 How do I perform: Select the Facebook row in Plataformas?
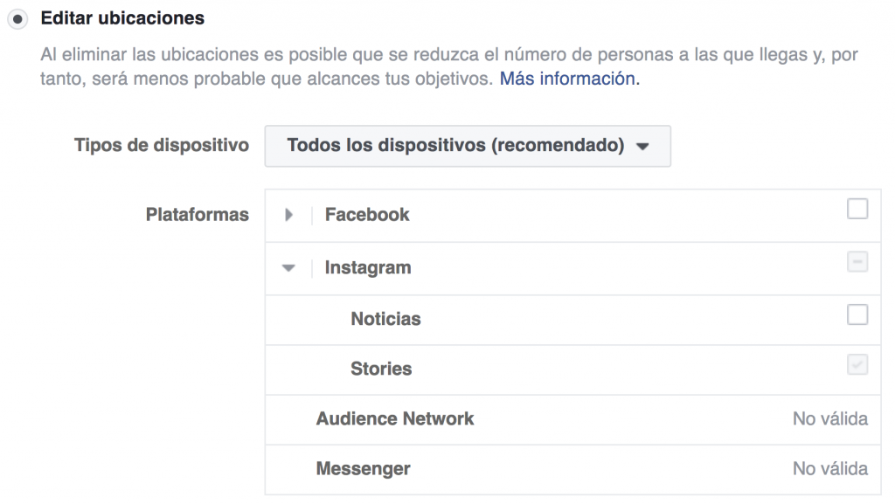pyautogui.click(x=366, y=214)
